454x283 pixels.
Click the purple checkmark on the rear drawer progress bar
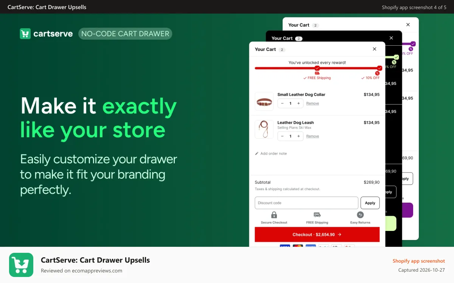(x=413, y=44)
